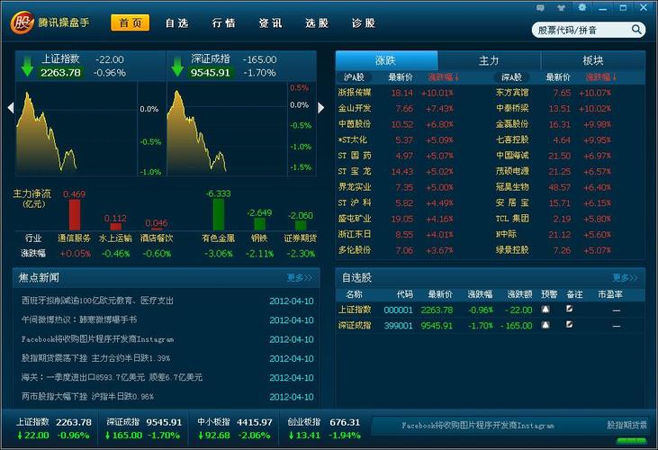Click the right arrow beside index charts
The height and width of the screenshot is (450, 658).
coord(321,108)
